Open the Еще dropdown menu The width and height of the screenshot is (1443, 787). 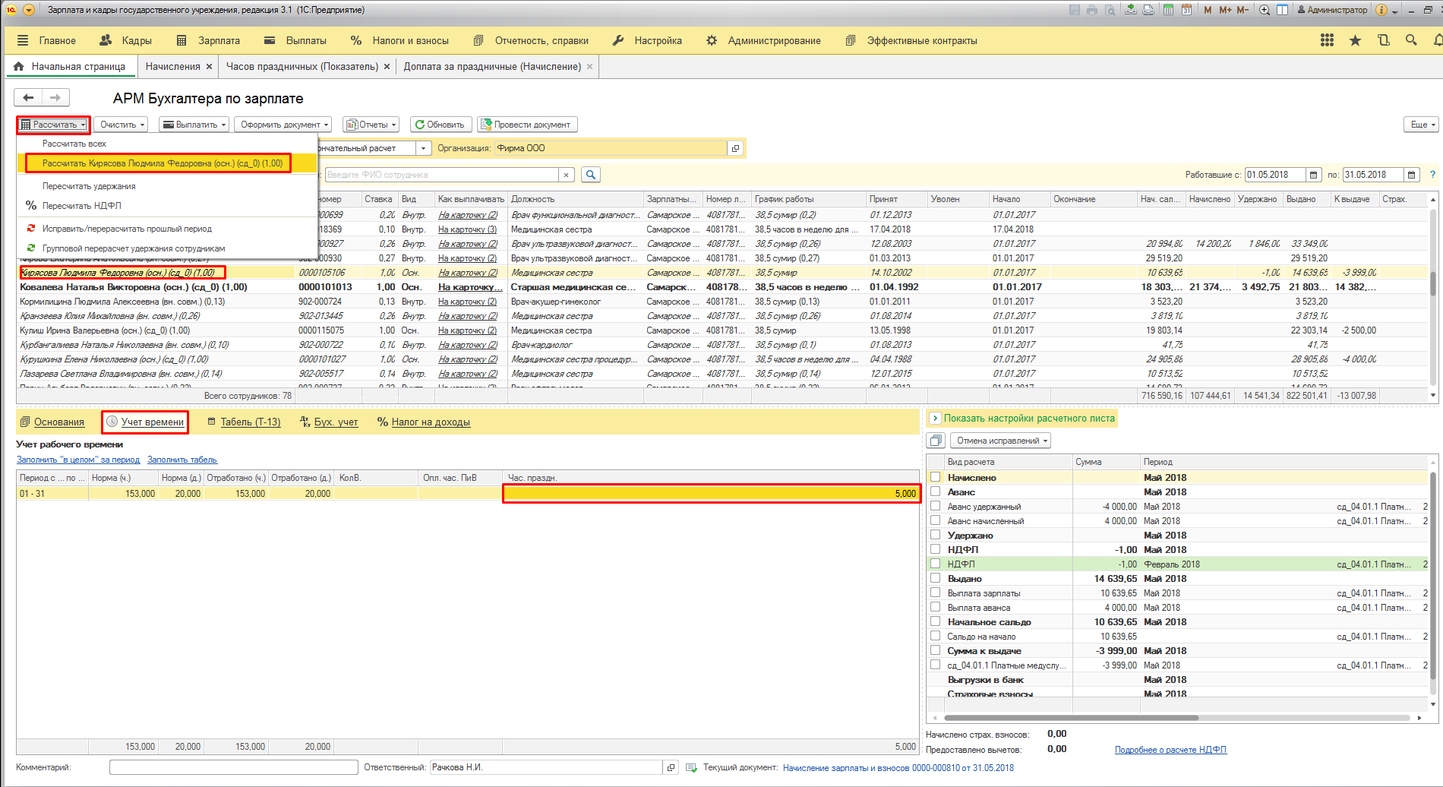1421,125
